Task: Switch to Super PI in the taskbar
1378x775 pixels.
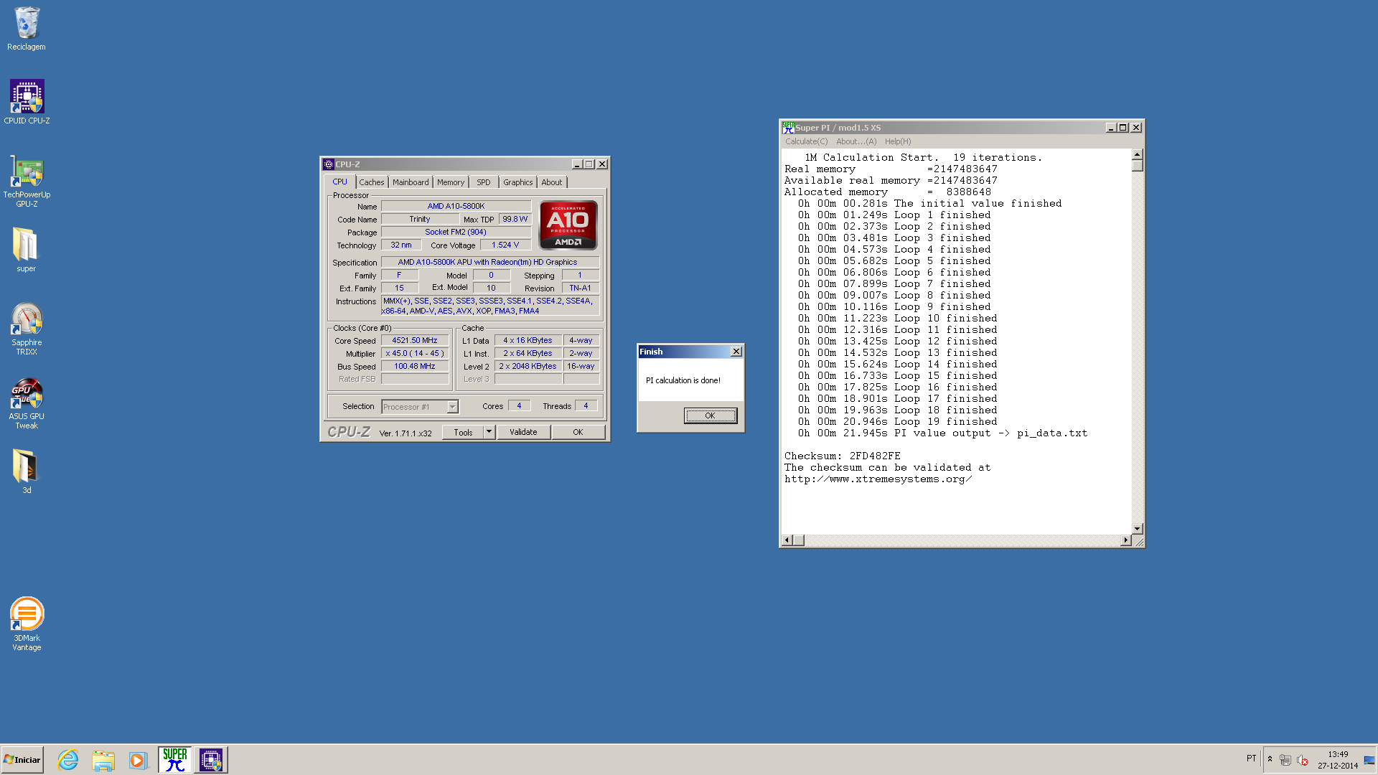Action: tap(174, 760)
